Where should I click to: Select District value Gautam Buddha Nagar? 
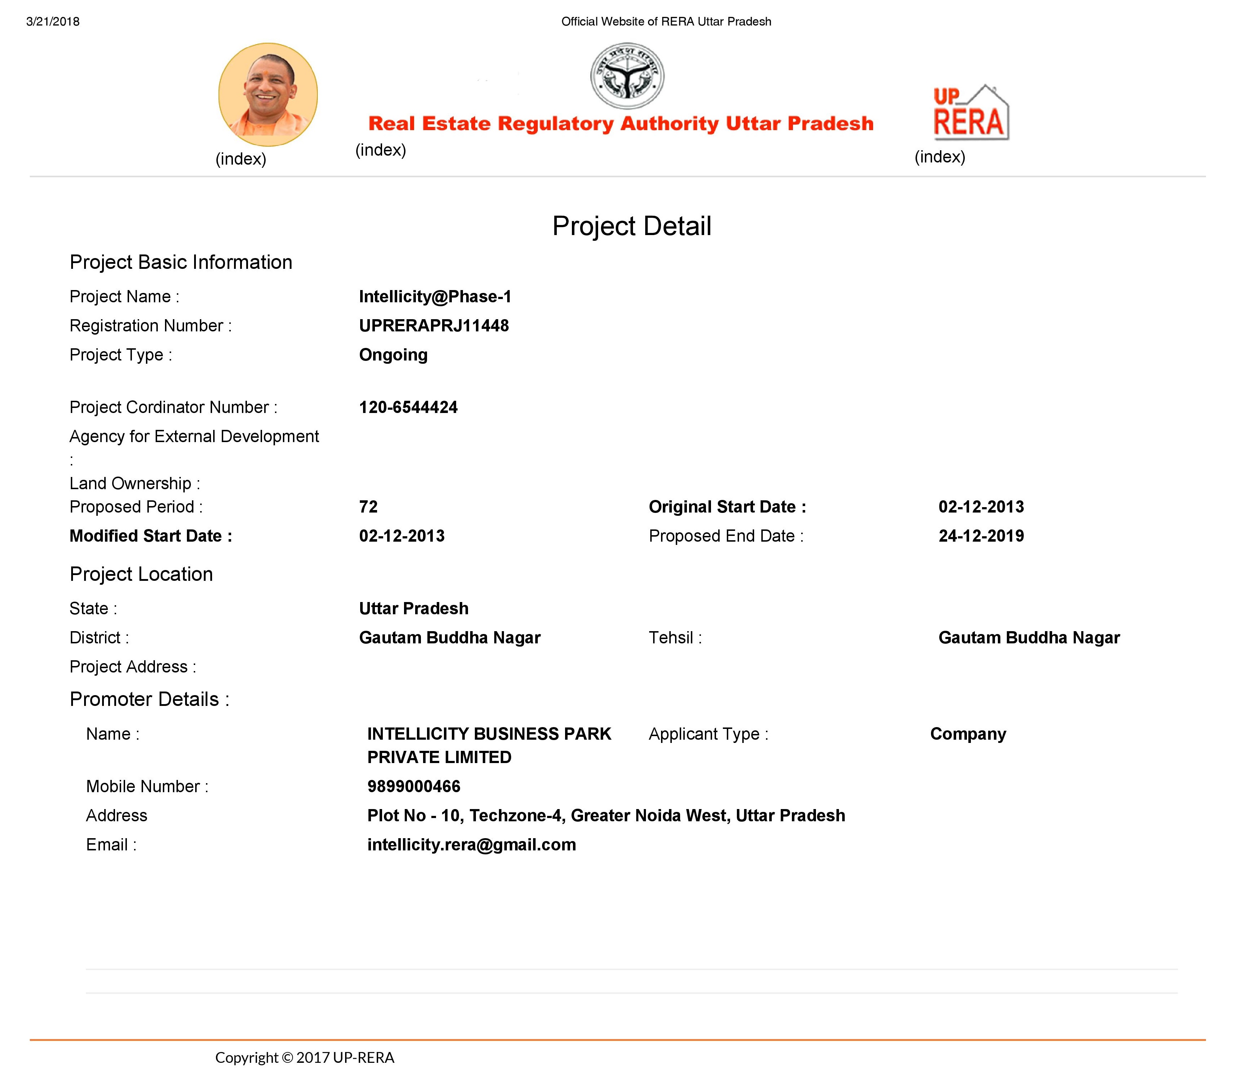pos(450,638)
